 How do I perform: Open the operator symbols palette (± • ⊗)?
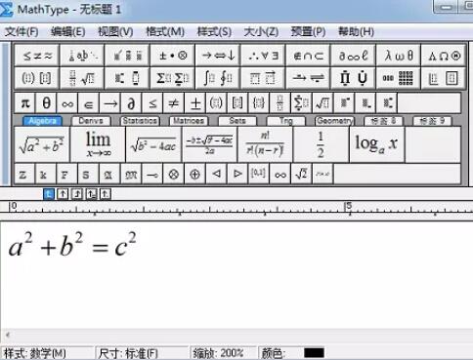coord(173,56)
